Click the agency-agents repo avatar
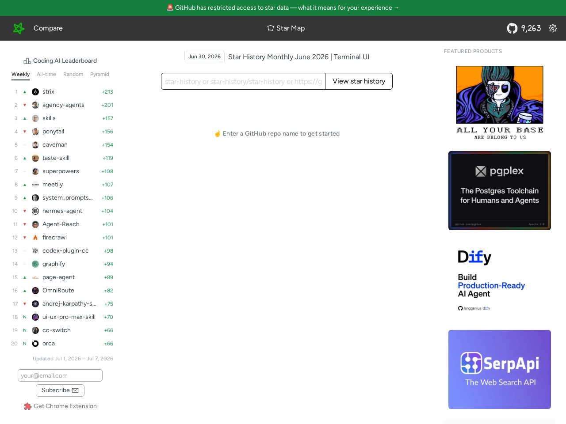This screenshot has height=424, width=566. 35,105
